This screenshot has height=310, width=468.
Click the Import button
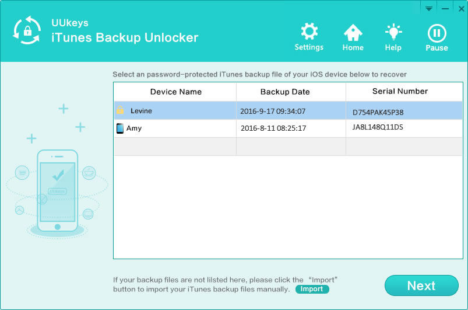point(312,289)
